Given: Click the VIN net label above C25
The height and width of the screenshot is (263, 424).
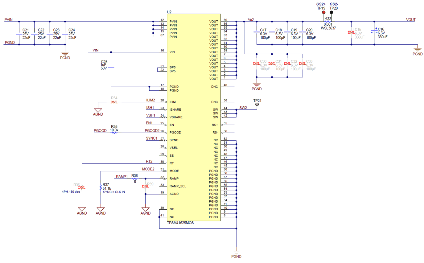Looking at the screenshot, I should 95,50.
